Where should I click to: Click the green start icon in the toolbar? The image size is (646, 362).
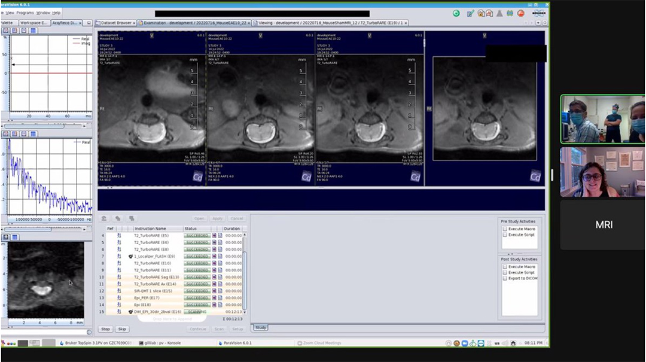point(456,13)
